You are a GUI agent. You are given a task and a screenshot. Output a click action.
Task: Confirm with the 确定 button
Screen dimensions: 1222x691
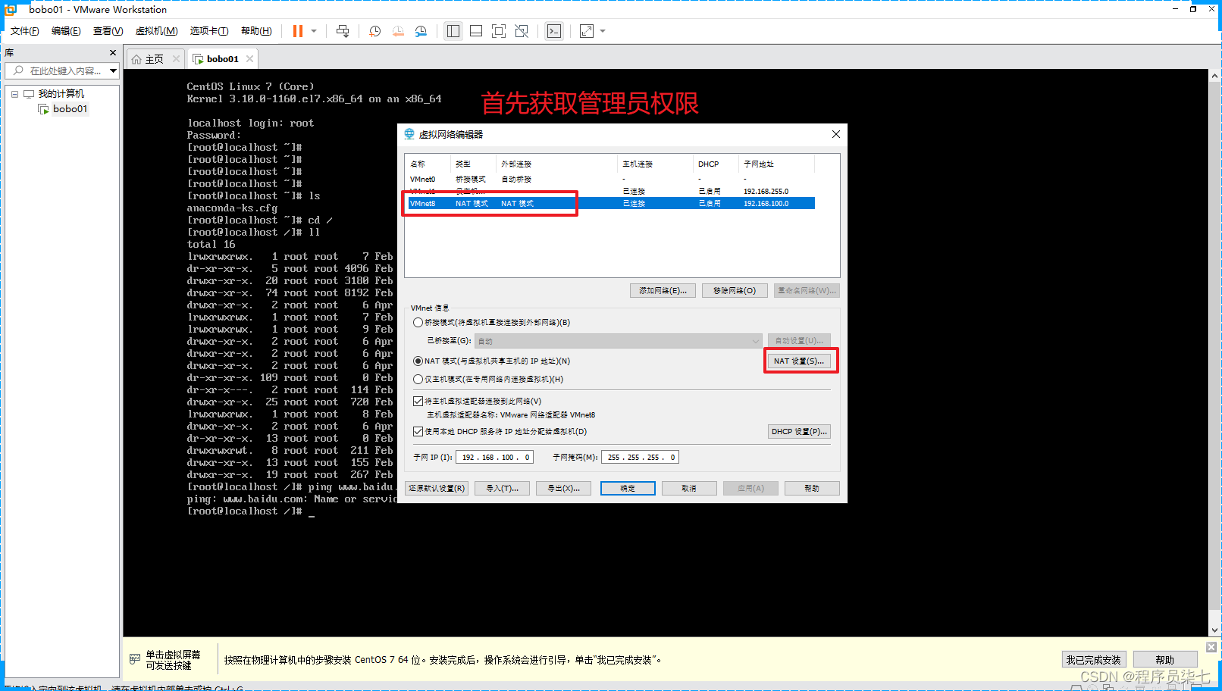click(x=628, y=489)
